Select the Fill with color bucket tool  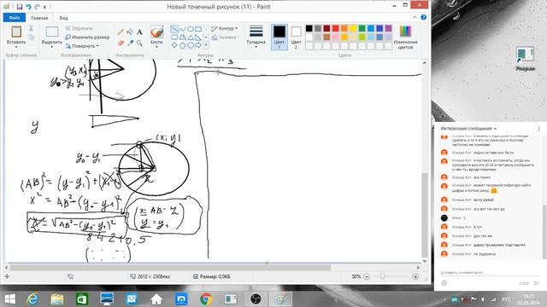130,32
